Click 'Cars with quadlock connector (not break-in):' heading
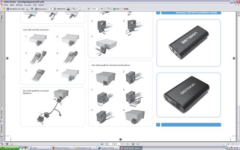This screenshot has height=150, width=240. (111, 65)
